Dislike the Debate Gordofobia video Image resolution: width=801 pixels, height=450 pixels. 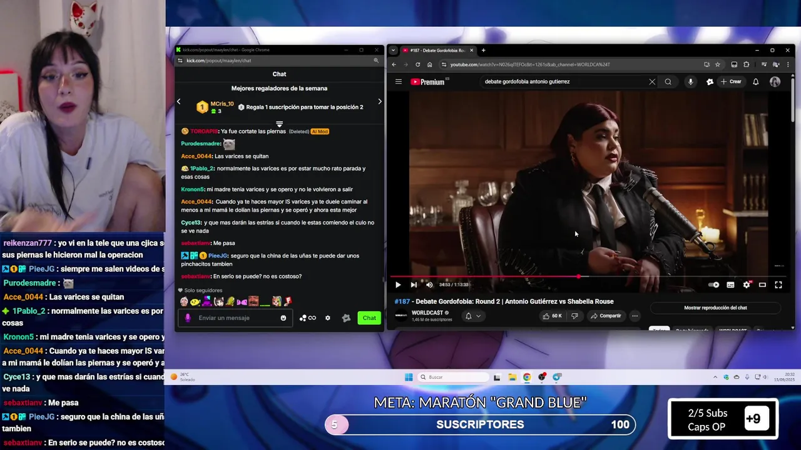pos(574,316)
